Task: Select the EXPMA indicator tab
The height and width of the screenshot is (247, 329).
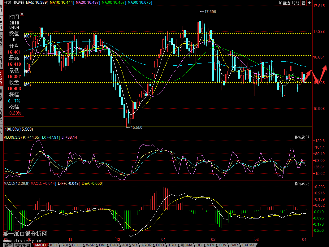Action: click(x=249, y=245)
